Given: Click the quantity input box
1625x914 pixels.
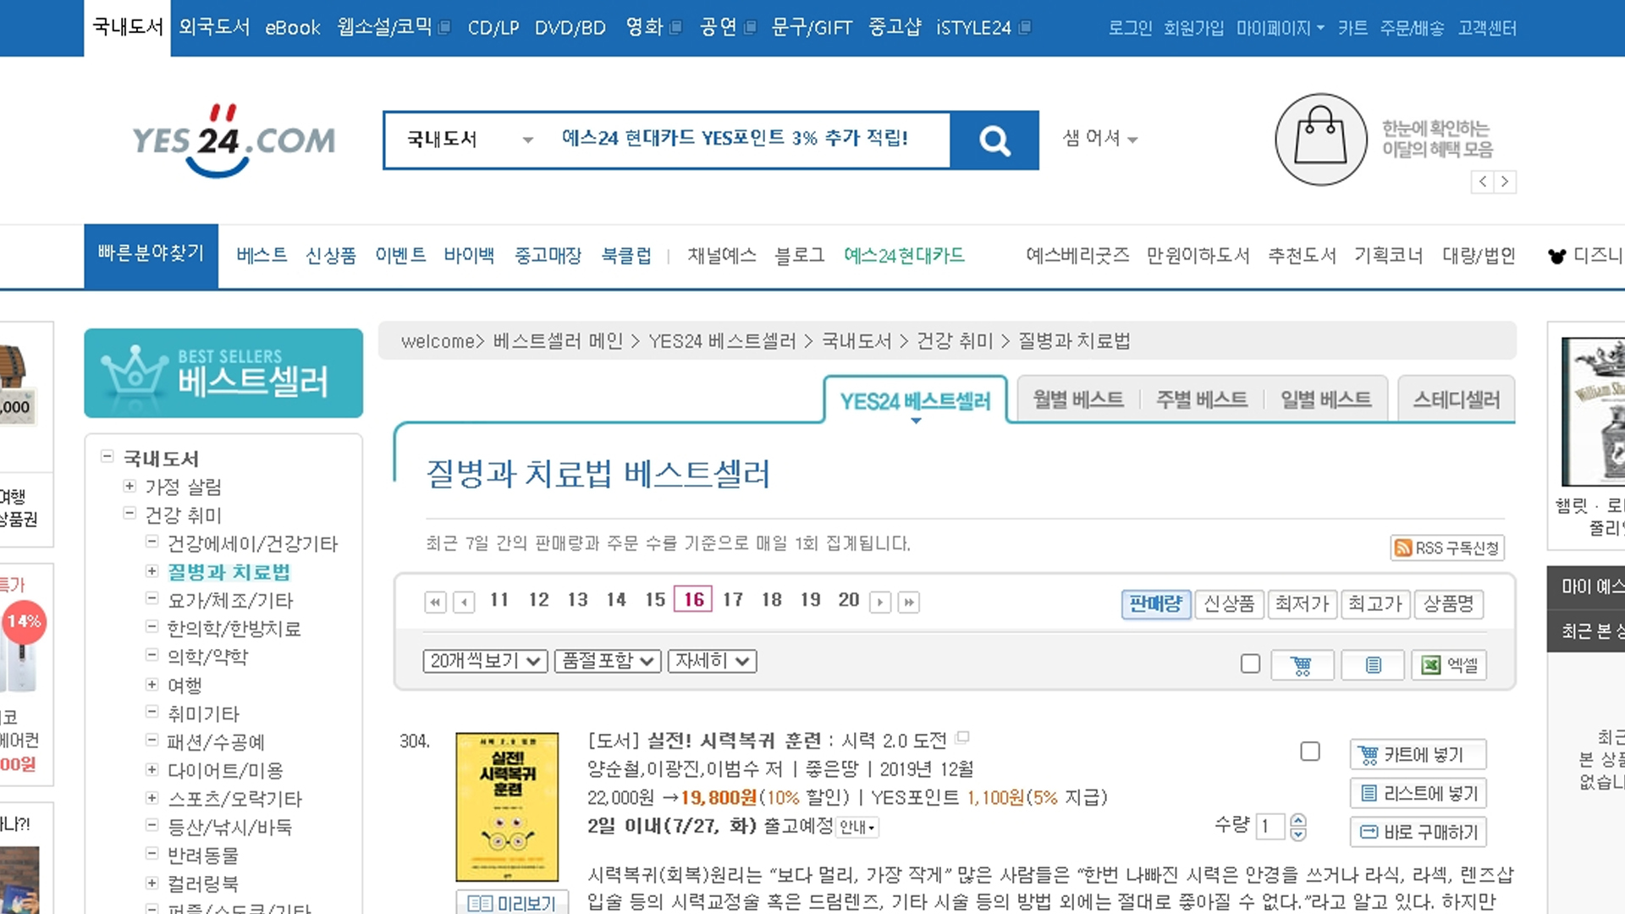Looking at the screenshot, I should [x=1271, y=826].
